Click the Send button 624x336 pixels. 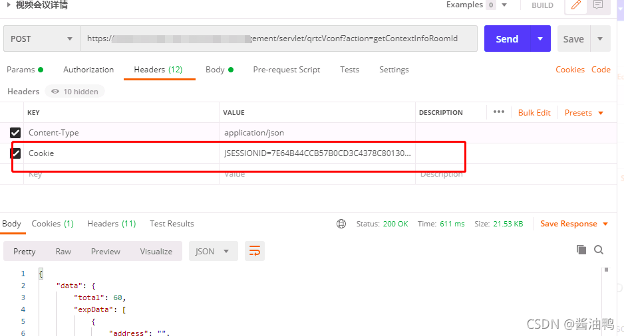[x=507, y=39]
